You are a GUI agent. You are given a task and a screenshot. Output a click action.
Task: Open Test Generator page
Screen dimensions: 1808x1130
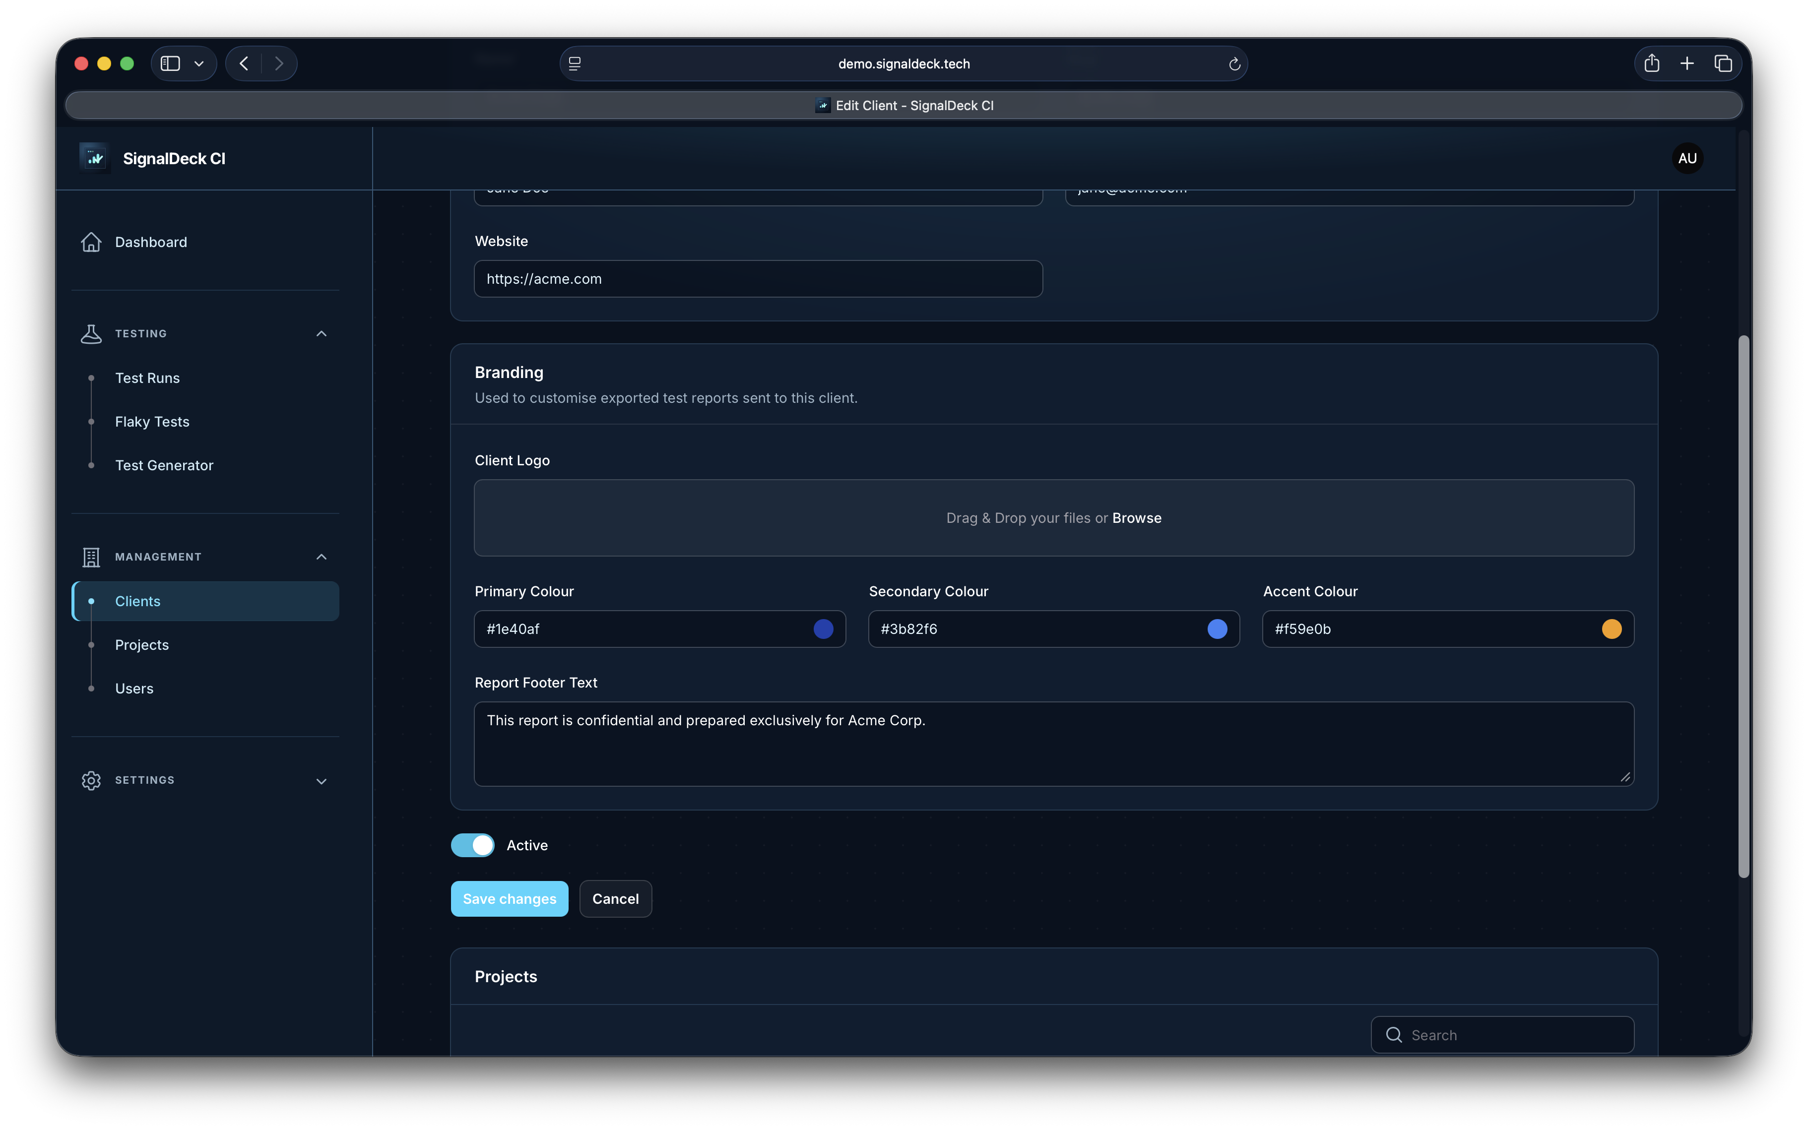[x=164, y=466]
